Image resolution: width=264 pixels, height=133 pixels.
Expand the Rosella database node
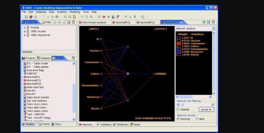pyautogui.click(x=25, y=28)
